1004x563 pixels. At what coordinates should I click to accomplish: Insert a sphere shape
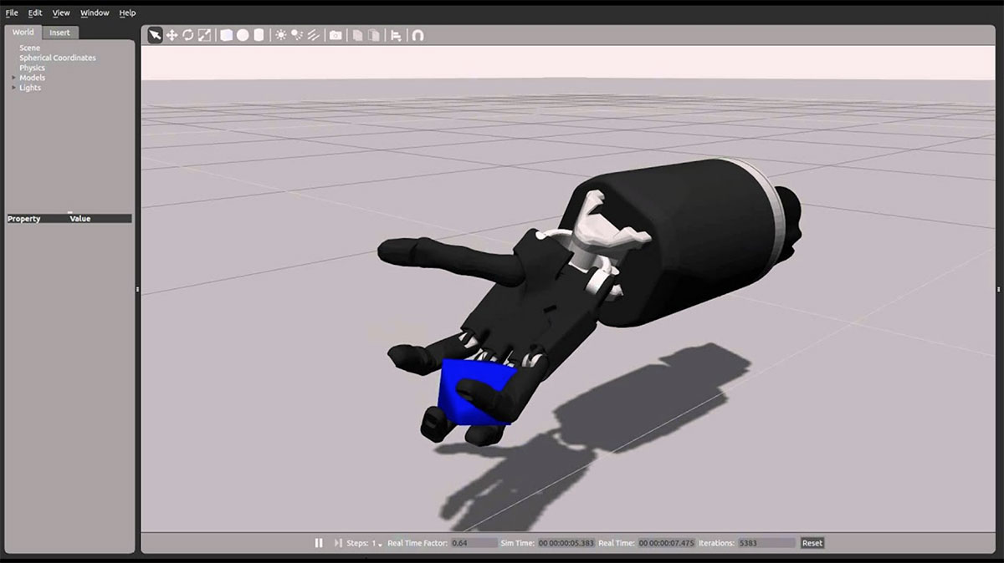[x=243, y=35]
